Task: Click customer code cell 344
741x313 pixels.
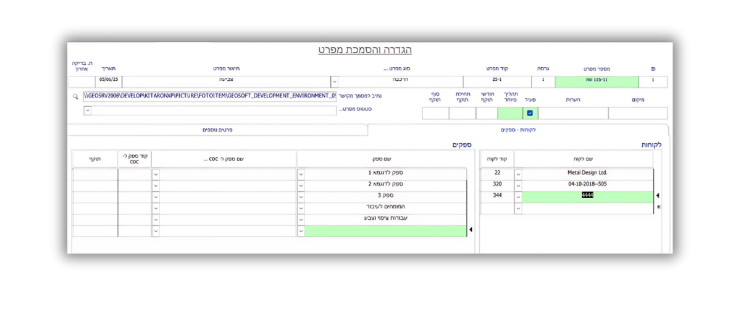Action: [x=497, y=197]
